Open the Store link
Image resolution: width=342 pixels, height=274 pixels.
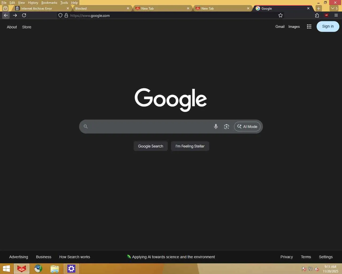tap(27, 27)
